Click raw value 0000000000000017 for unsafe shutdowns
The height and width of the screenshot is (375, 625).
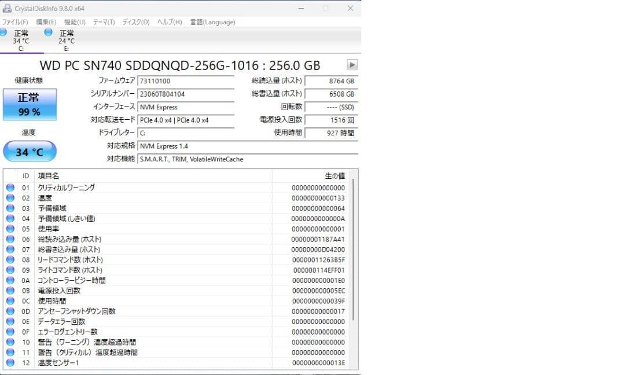(x=318, y=311)
